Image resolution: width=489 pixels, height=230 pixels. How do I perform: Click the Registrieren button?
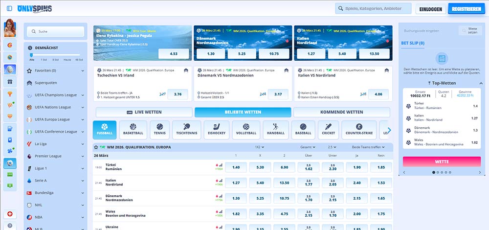[x=466, y=9]
